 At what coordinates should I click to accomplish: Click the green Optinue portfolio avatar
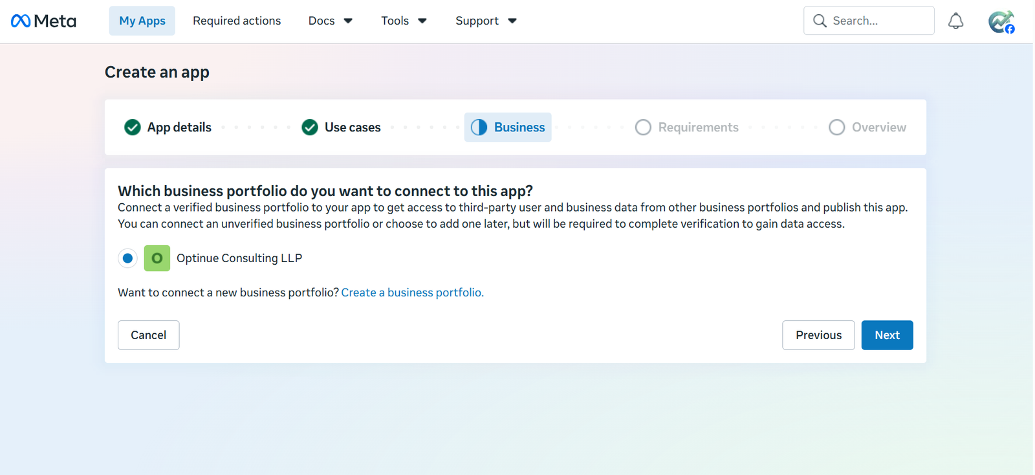click(x=157, y=258)
